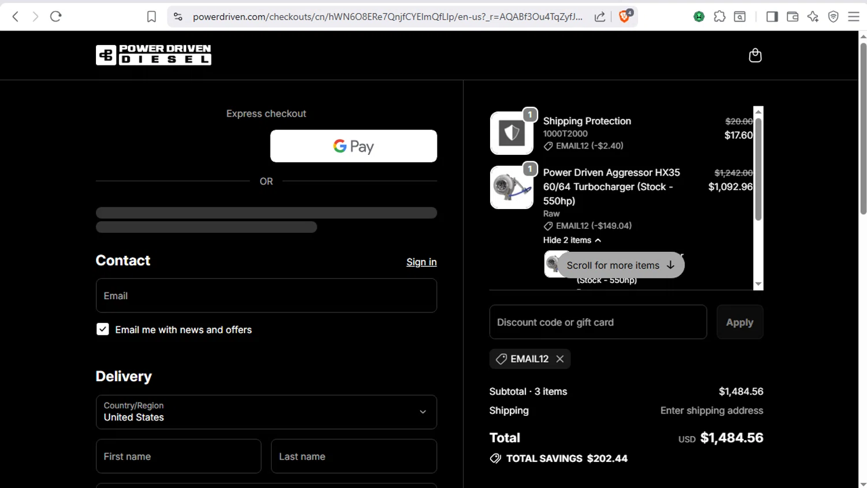Click the $1,092.96 turbocharger price
Image resolution: width=867 pixels, height=488 pixels.
(x=731, y=187)
